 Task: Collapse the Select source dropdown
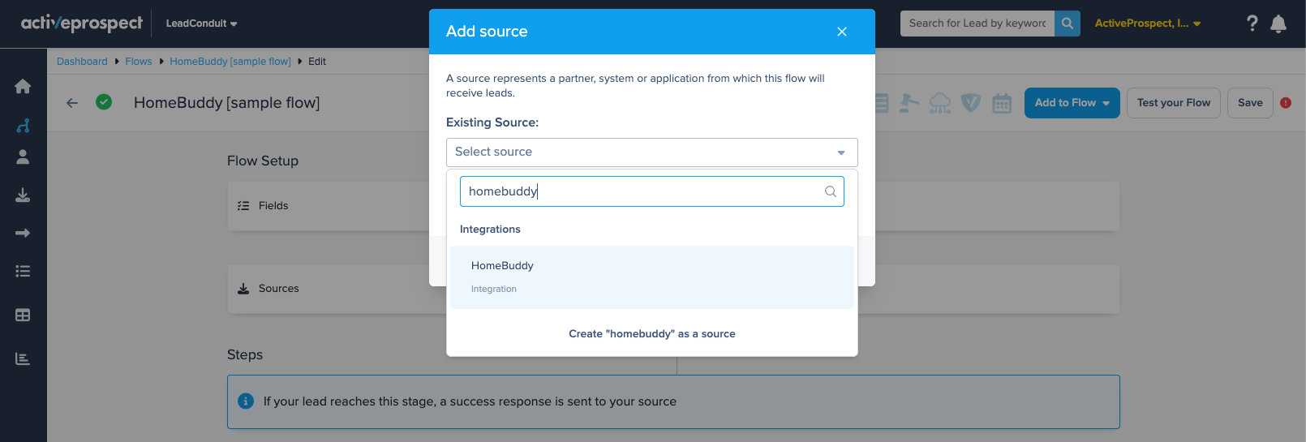coord(652,152)
